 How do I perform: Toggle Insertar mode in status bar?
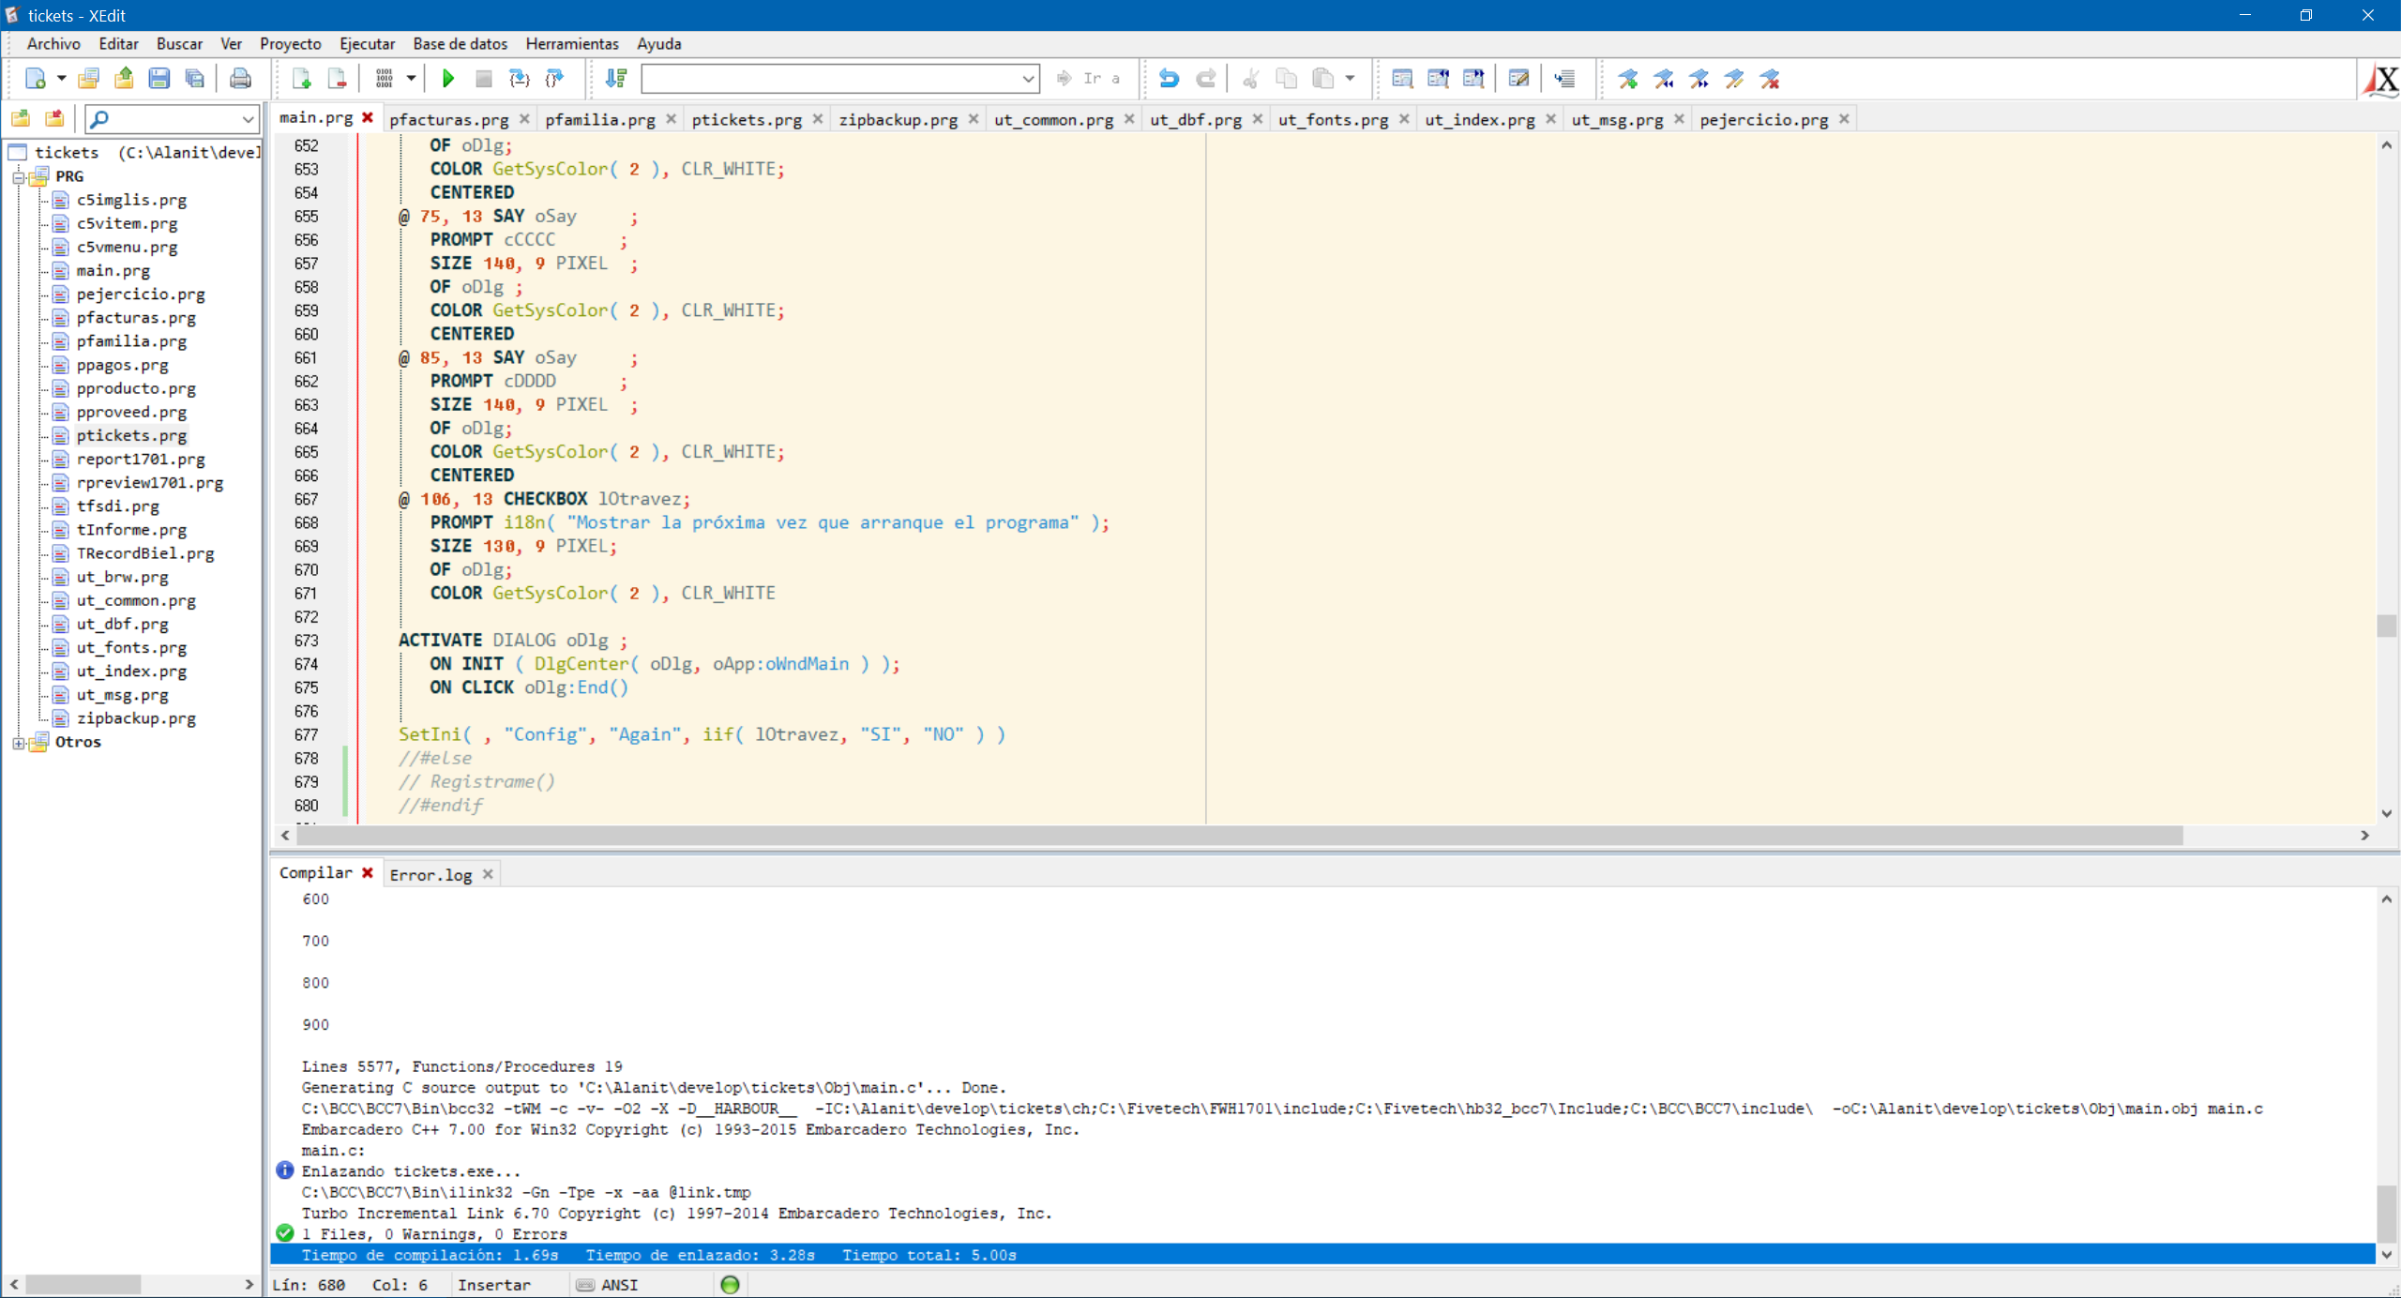tap(493, 1285)
